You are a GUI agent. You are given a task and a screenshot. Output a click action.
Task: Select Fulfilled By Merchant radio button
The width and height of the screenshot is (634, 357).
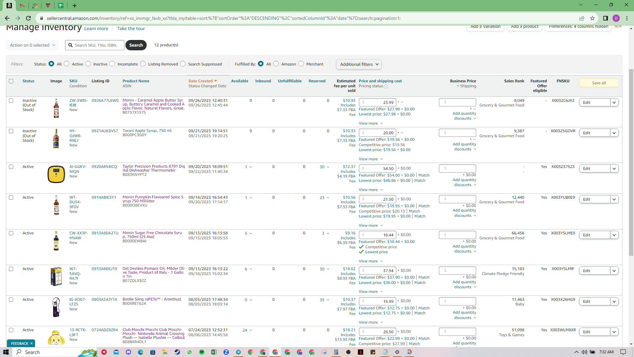coord(301,64)
